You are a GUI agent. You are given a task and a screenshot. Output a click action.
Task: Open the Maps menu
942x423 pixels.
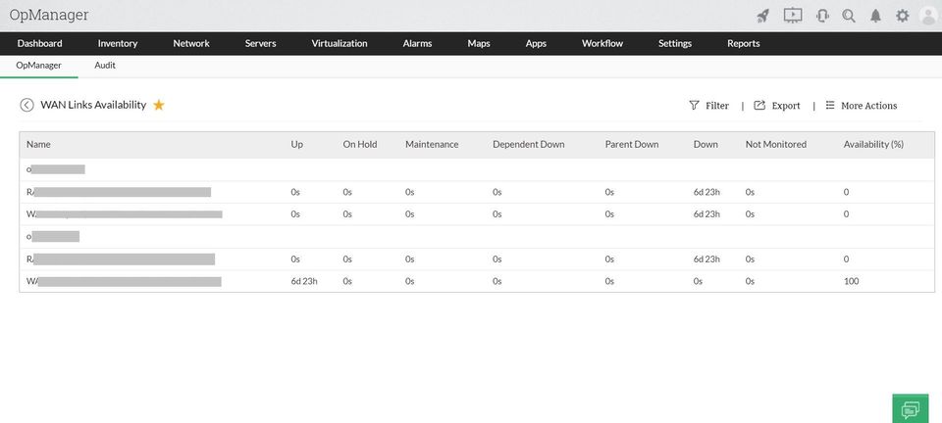pos(479,43)
